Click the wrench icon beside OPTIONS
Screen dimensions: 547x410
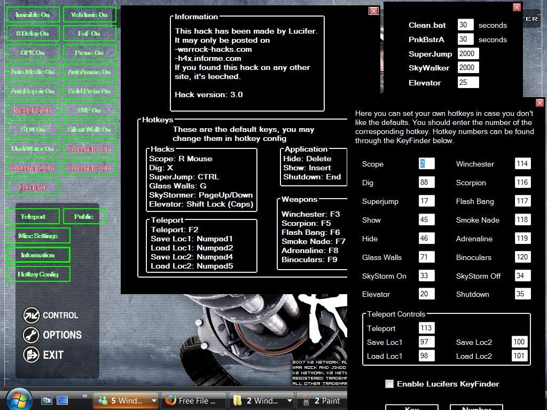[31, 335]
